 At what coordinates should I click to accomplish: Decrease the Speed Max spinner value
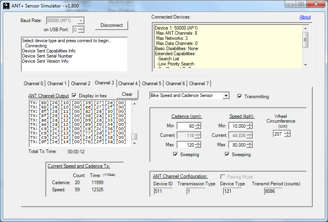[x=250, y=146]
